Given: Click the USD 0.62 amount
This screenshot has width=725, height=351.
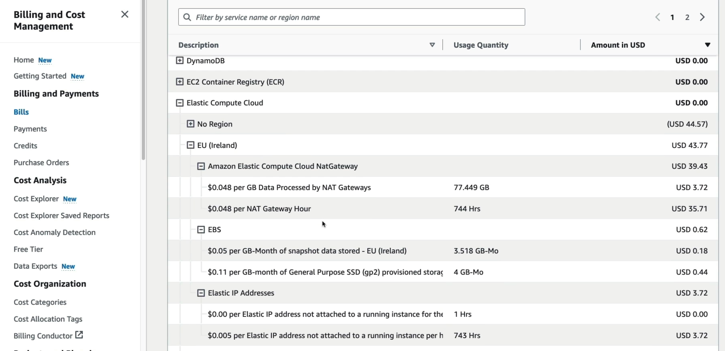Looking at the screenshot, I should [692, 229].
